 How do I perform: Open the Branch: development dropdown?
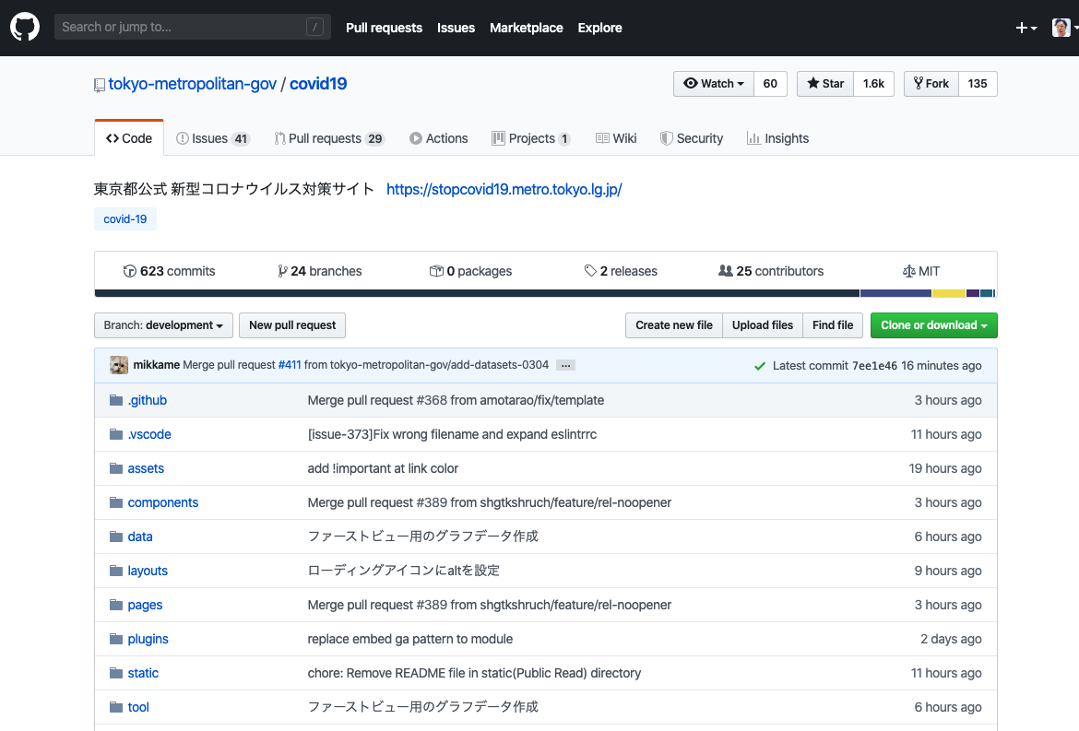click(x=163, y=325)
